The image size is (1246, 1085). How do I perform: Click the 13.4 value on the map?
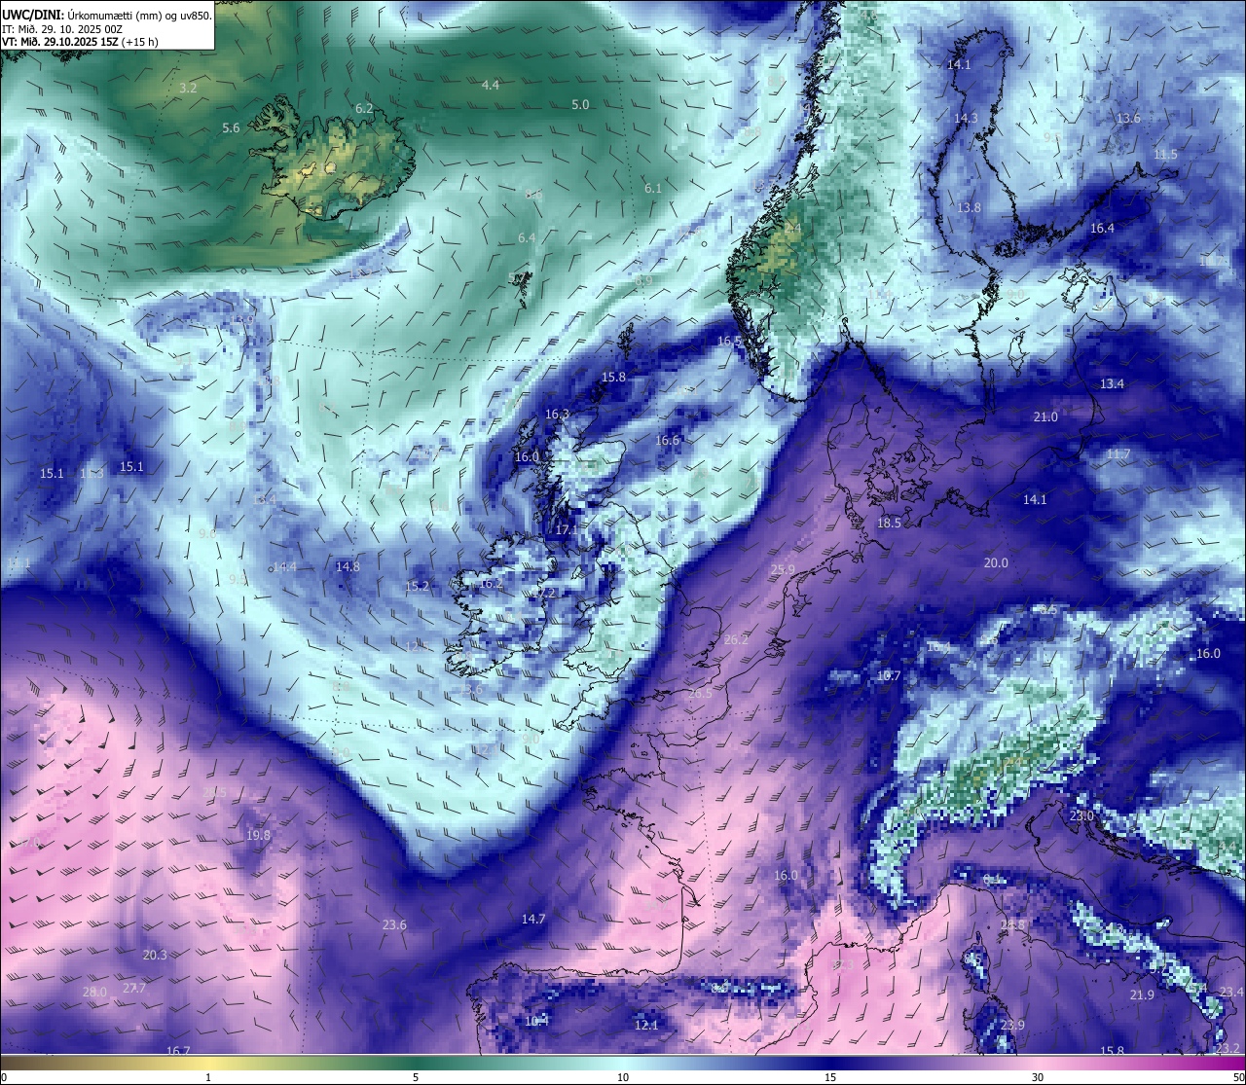[1112, 384]
